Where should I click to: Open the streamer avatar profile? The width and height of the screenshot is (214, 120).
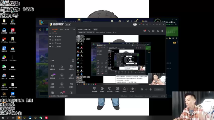[x=135, y=24]
